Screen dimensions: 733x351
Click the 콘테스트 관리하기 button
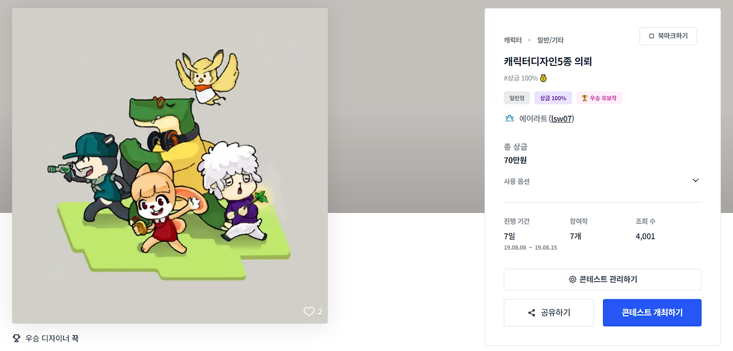click(602, 279)
